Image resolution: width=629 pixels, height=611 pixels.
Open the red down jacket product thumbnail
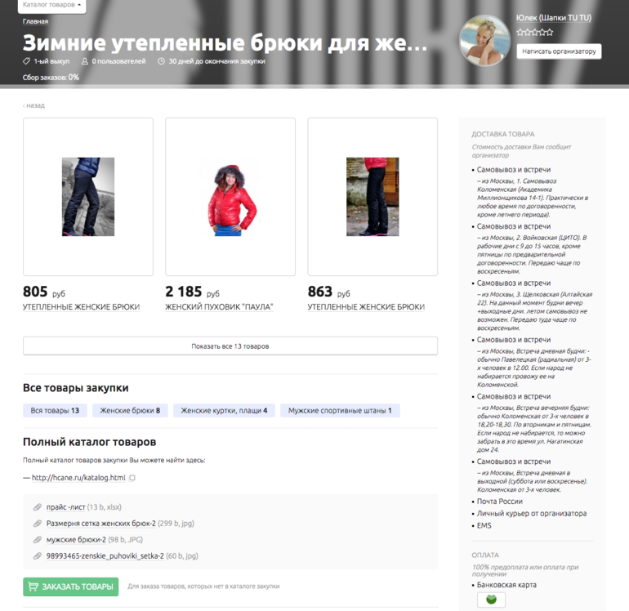230,197
